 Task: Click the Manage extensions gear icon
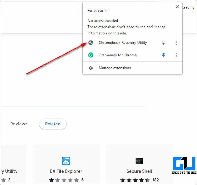[90, 68]
